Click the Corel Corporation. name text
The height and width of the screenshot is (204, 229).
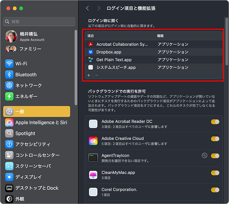click(119, 190)
